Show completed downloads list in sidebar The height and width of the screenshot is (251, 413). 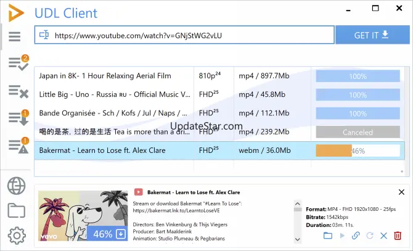point(17,62)
